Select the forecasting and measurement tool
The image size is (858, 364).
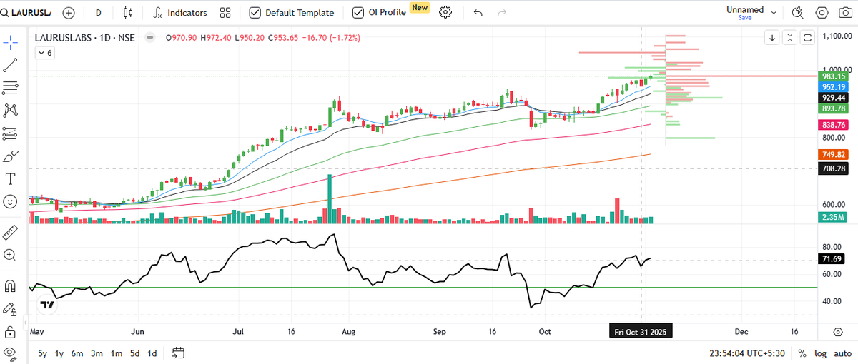coord(10,133)
